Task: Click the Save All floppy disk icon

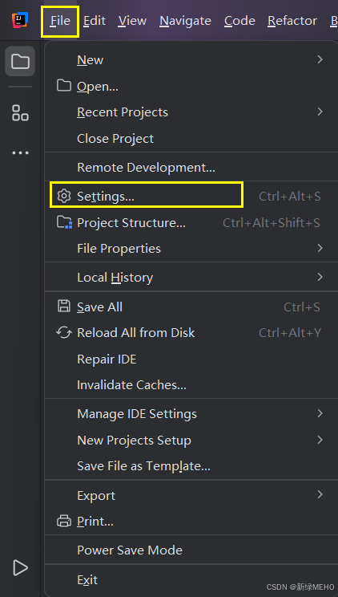Action: tap(64, 307)
